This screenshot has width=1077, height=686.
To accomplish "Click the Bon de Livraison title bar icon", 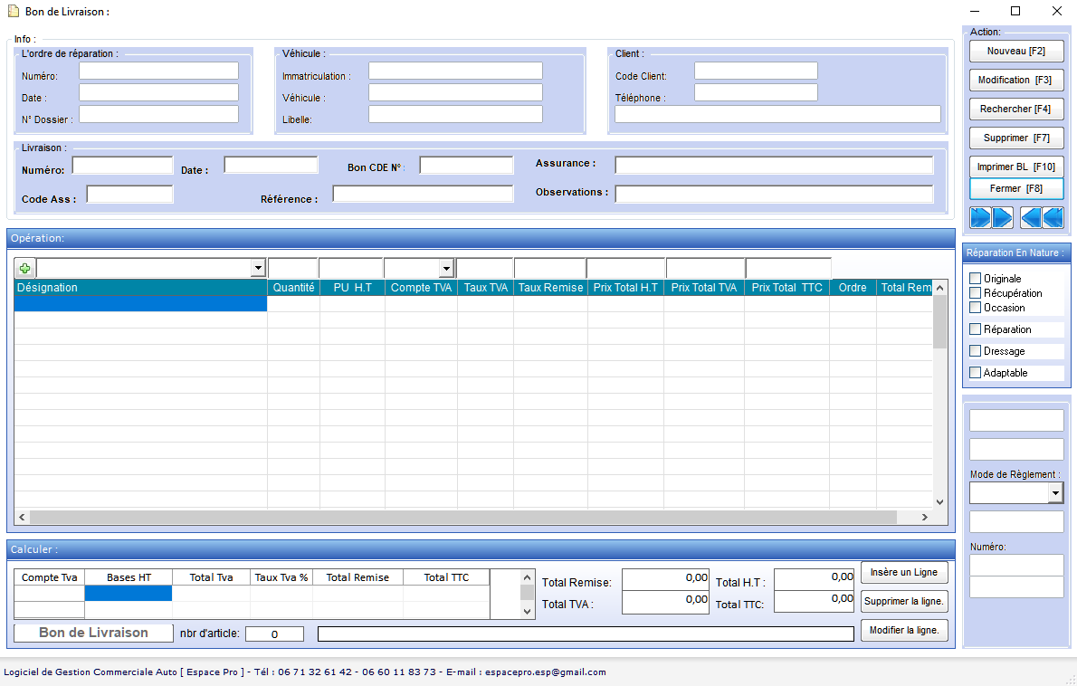I will 13,11.
